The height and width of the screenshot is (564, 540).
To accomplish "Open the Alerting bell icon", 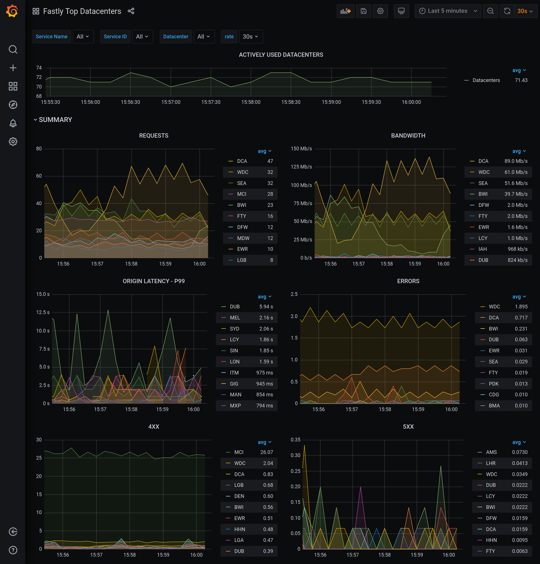I will [x=13, y=123].
